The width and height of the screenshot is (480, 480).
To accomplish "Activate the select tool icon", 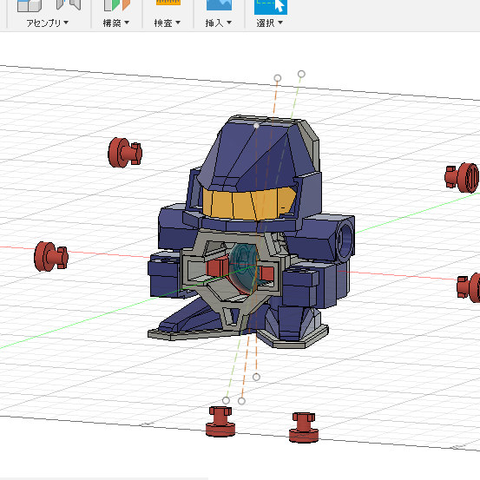I will point(271,7).
